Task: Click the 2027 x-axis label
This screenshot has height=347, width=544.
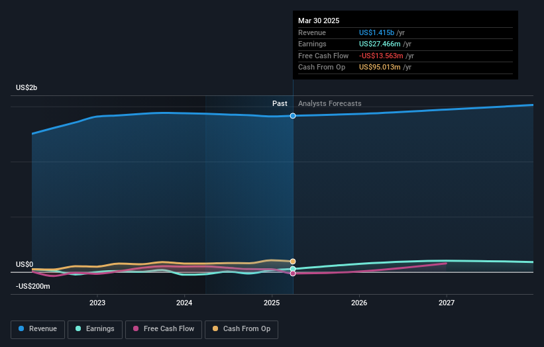Action: [x=447, y=303]
